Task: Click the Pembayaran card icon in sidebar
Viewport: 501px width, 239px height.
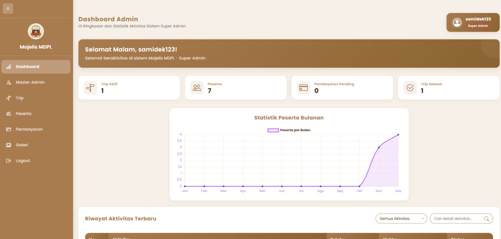Action: tap(9, 129)
